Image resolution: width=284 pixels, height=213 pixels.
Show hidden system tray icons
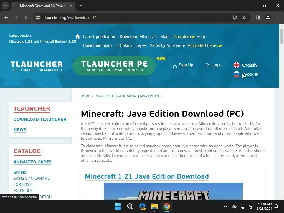[225, 206]
